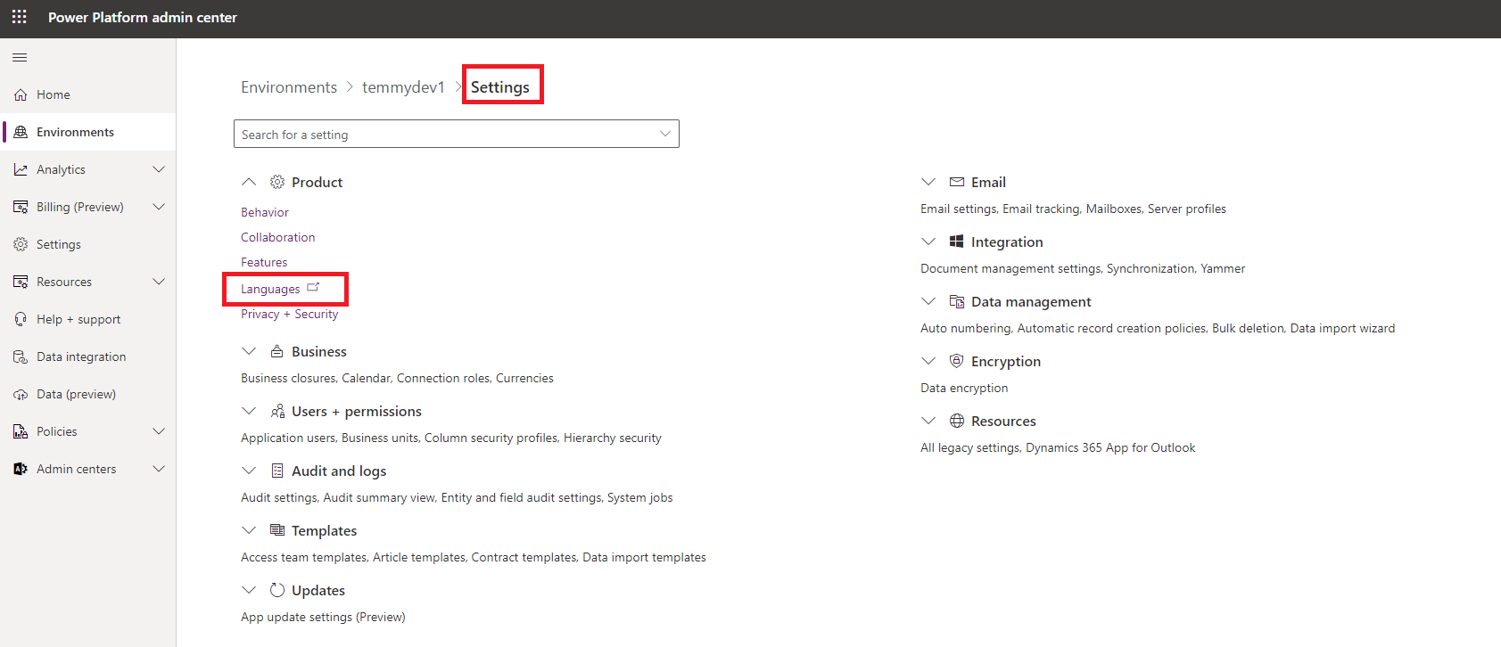Click the Business bag icon

coord(277,351)
